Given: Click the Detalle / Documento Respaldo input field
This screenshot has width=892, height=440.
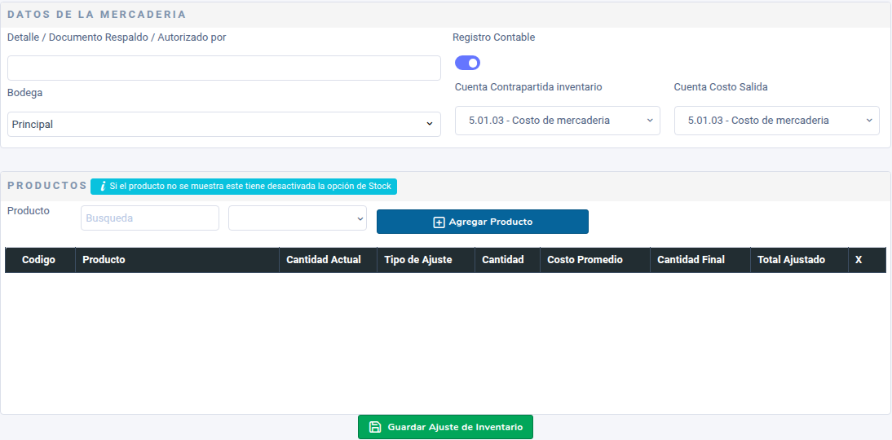Looking at the screenshot, I should point(224,68).
